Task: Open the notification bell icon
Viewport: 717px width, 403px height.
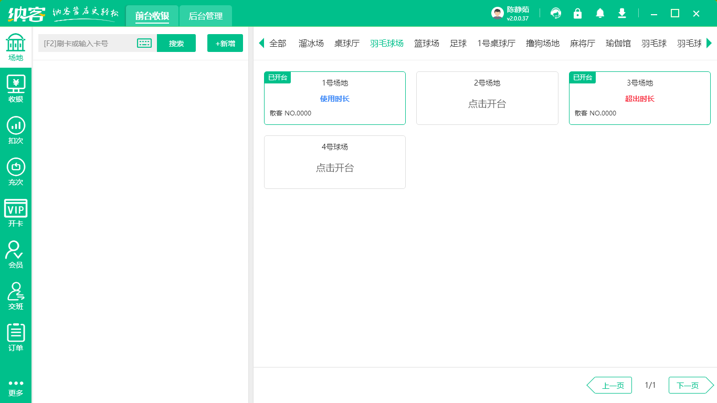Action: tap(600, 13)
